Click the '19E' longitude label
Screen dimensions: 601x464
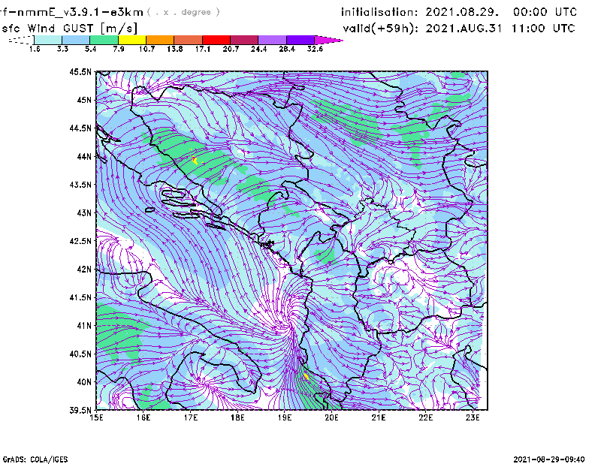click(x=285, y=417)
